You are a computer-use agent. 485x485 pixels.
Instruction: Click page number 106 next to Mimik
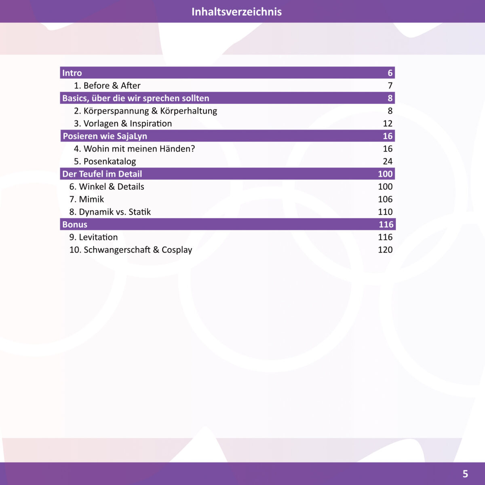click(x=385, y=199)
